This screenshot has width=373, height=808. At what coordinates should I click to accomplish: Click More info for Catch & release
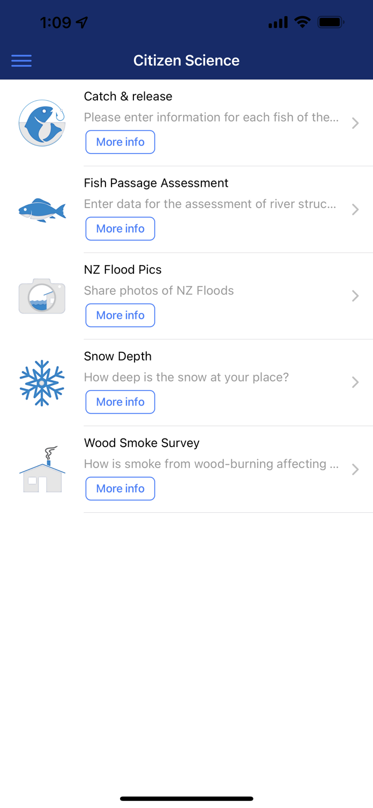pos(120,142)
